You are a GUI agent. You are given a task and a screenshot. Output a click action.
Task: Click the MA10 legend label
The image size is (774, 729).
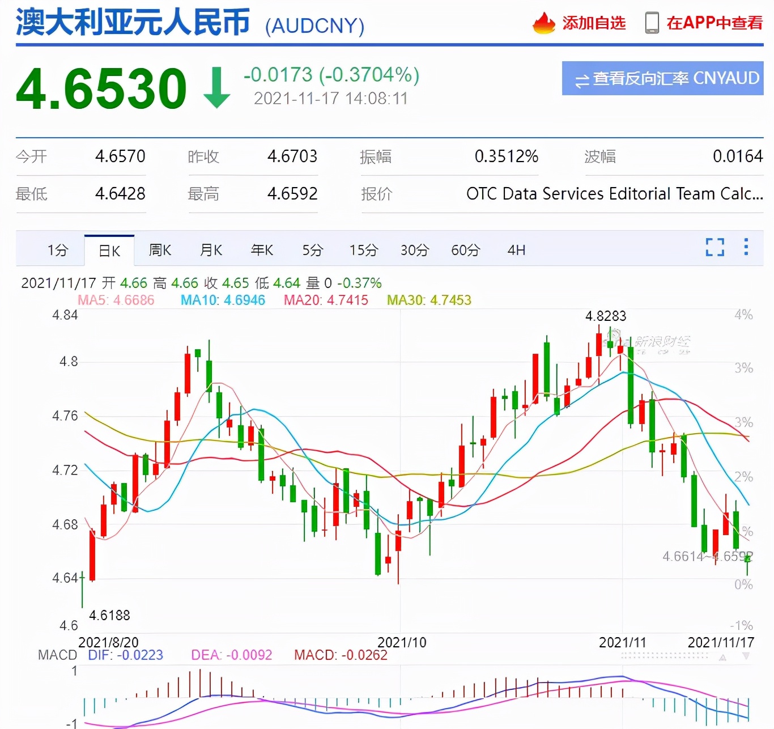[223, 300]
